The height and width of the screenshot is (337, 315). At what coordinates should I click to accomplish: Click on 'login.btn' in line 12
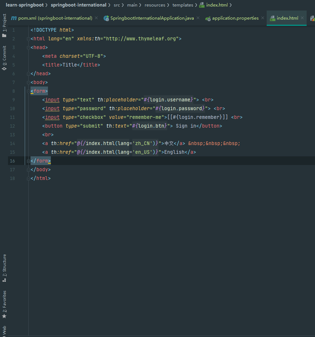(x=151, y=126)
